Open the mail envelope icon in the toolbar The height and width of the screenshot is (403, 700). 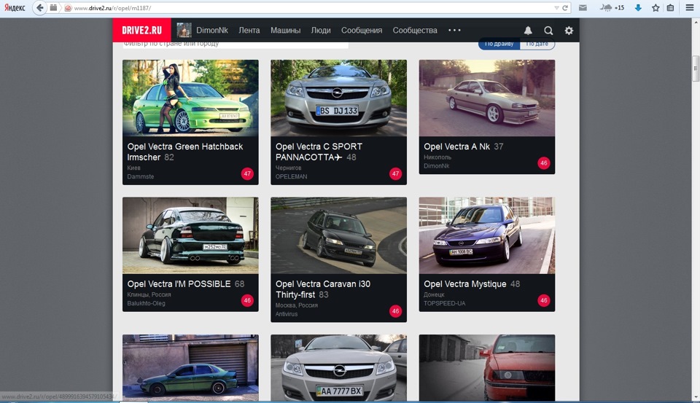tap(583, 7)
